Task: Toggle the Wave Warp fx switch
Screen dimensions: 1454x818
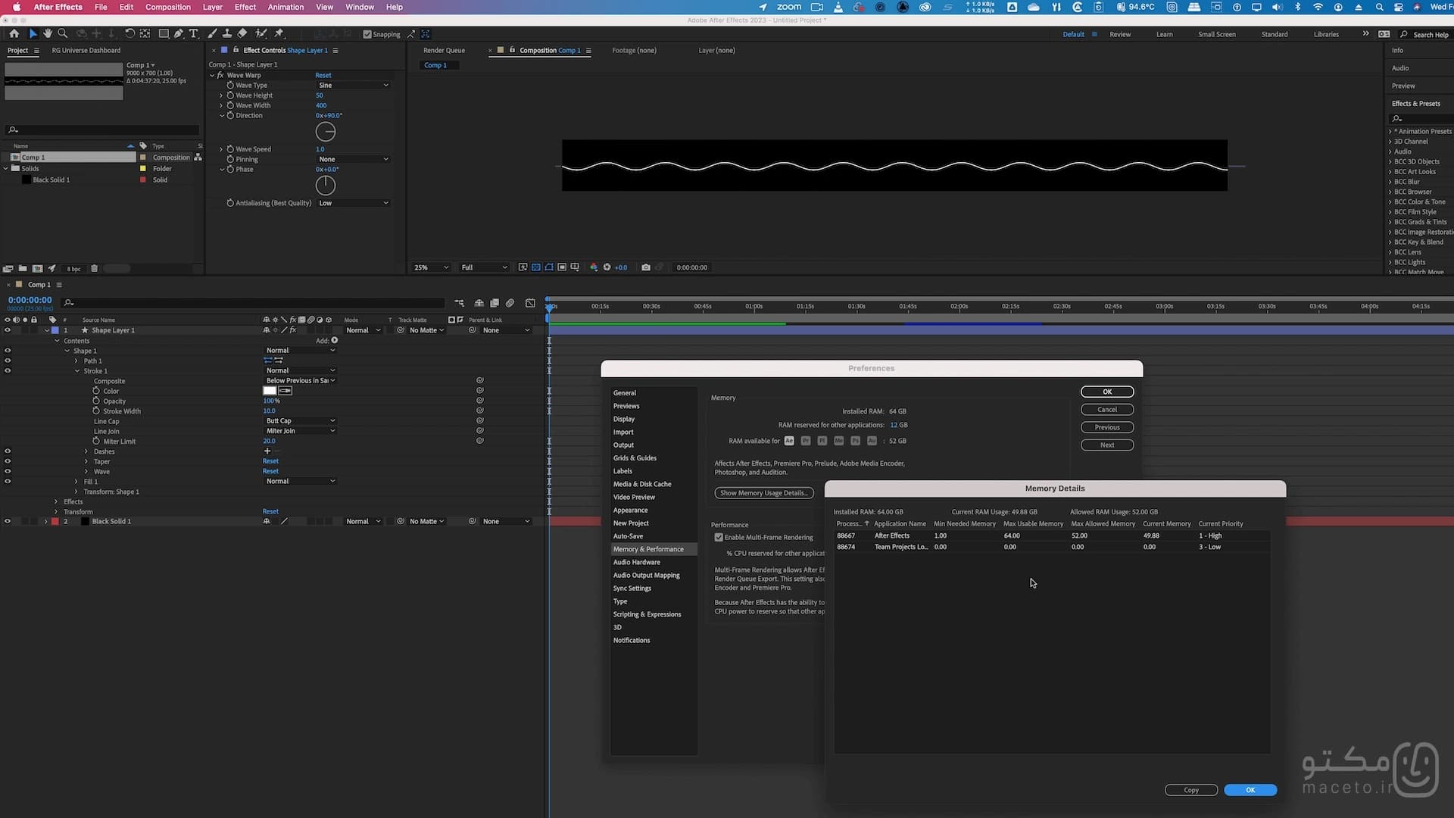Action: click(x=220, y=75)
